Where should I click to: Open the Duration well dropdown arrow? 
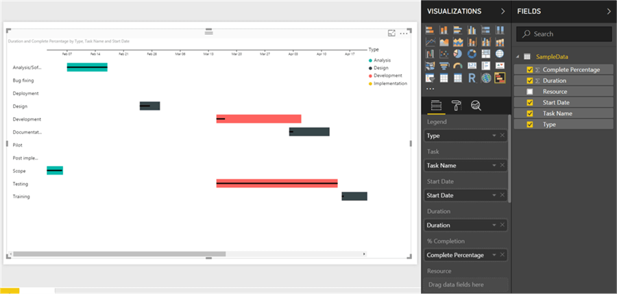tap(494, 225)
